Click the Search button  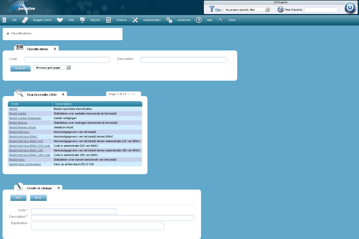21,68
